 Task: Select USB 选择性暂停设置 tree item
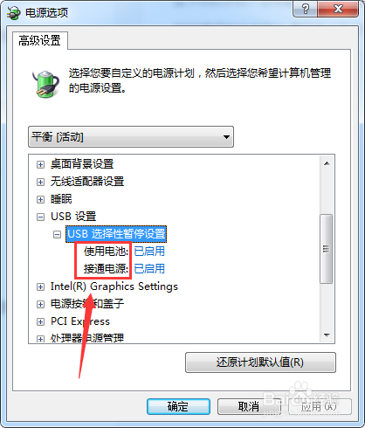[116, 234]
